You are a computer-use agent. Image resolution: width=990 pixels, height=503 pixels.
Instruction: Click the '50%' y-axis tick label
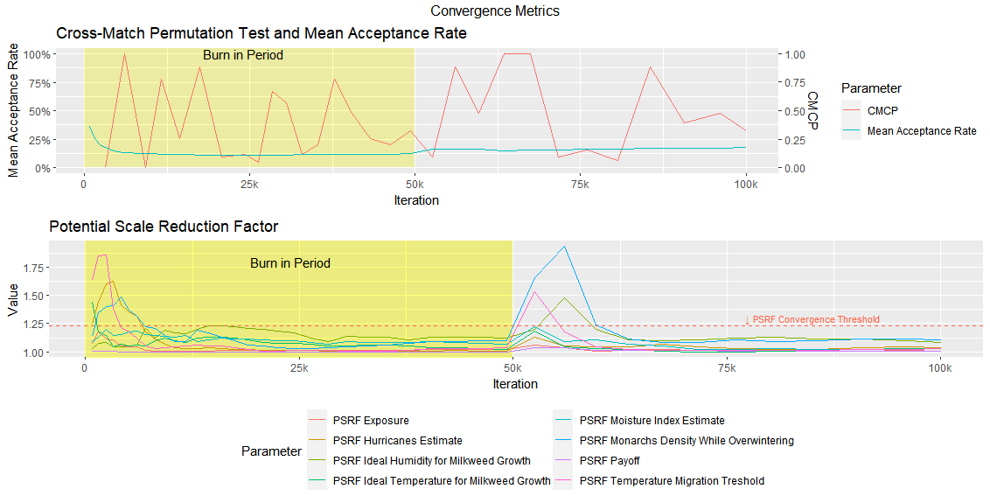pyautogui.click(x=39, y=111)
